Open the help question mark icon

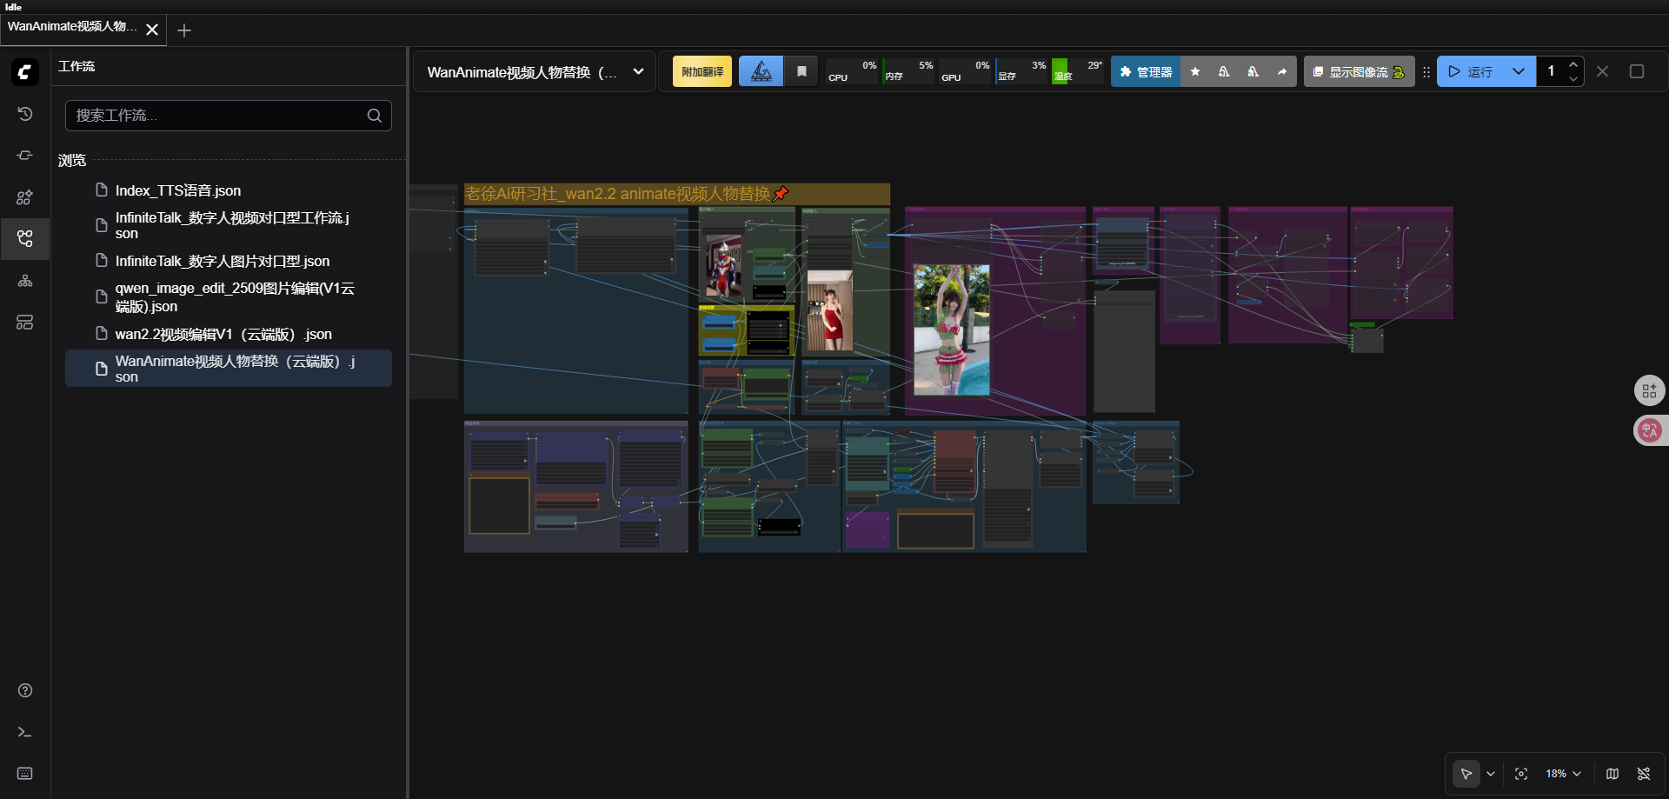pos(25,690)
